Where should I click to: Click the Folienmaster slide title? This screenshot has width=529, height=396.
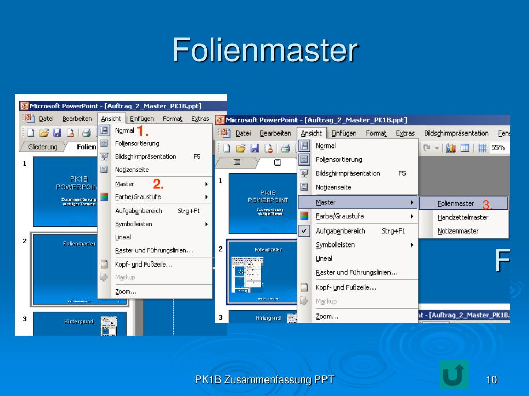(265, 50)
